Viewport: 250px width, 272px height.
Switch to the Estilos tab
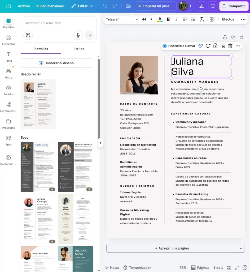click(79, 49)
